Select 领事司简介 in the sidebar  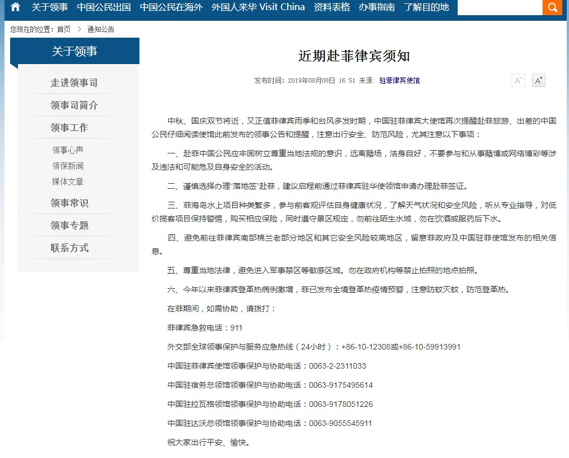(74, 105)
